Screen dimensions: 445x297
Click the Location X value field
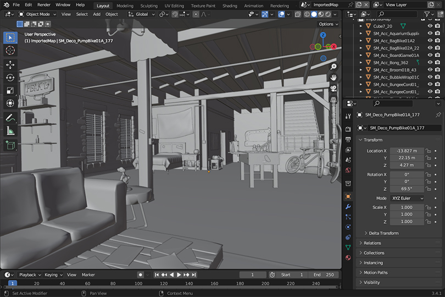[407, 151]
